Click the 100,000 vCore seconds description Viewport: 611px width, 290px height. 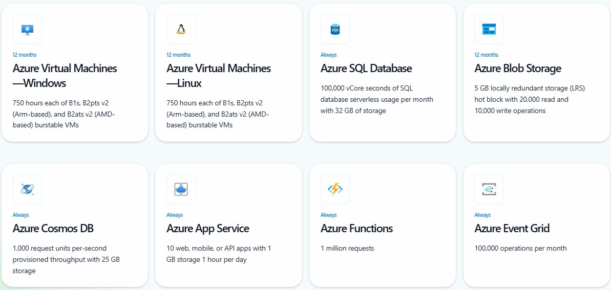[377, 99]
